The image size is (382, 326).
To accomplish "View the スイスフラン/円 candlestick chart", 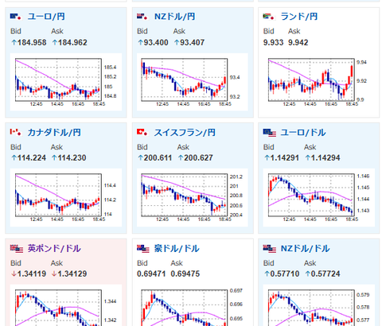I will 193,197.
